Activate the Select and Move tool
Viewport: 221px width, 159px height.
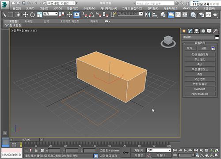point(26,15)
